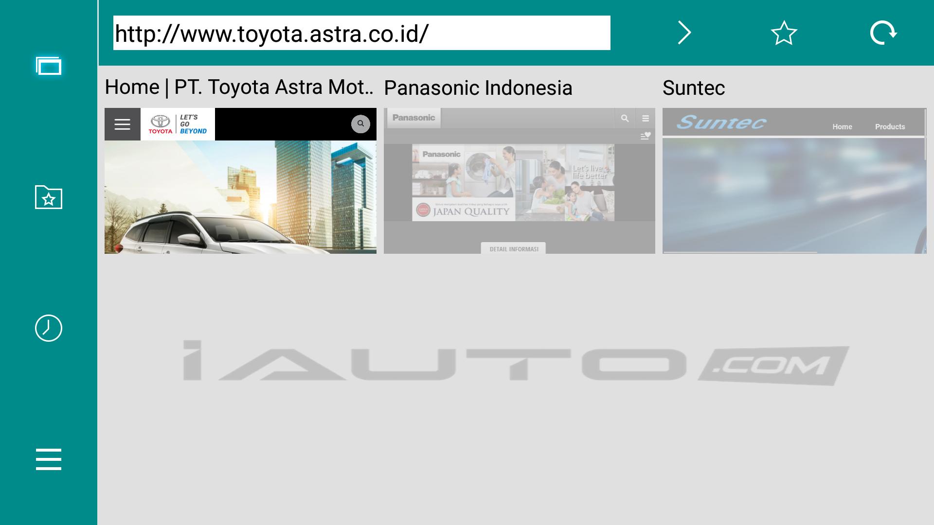Open the bookmarks folder icon
934x525 pixels.
(49, 197)
